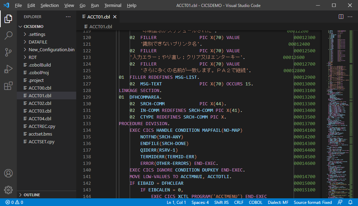Click the notifications bell in status bar

350,202
